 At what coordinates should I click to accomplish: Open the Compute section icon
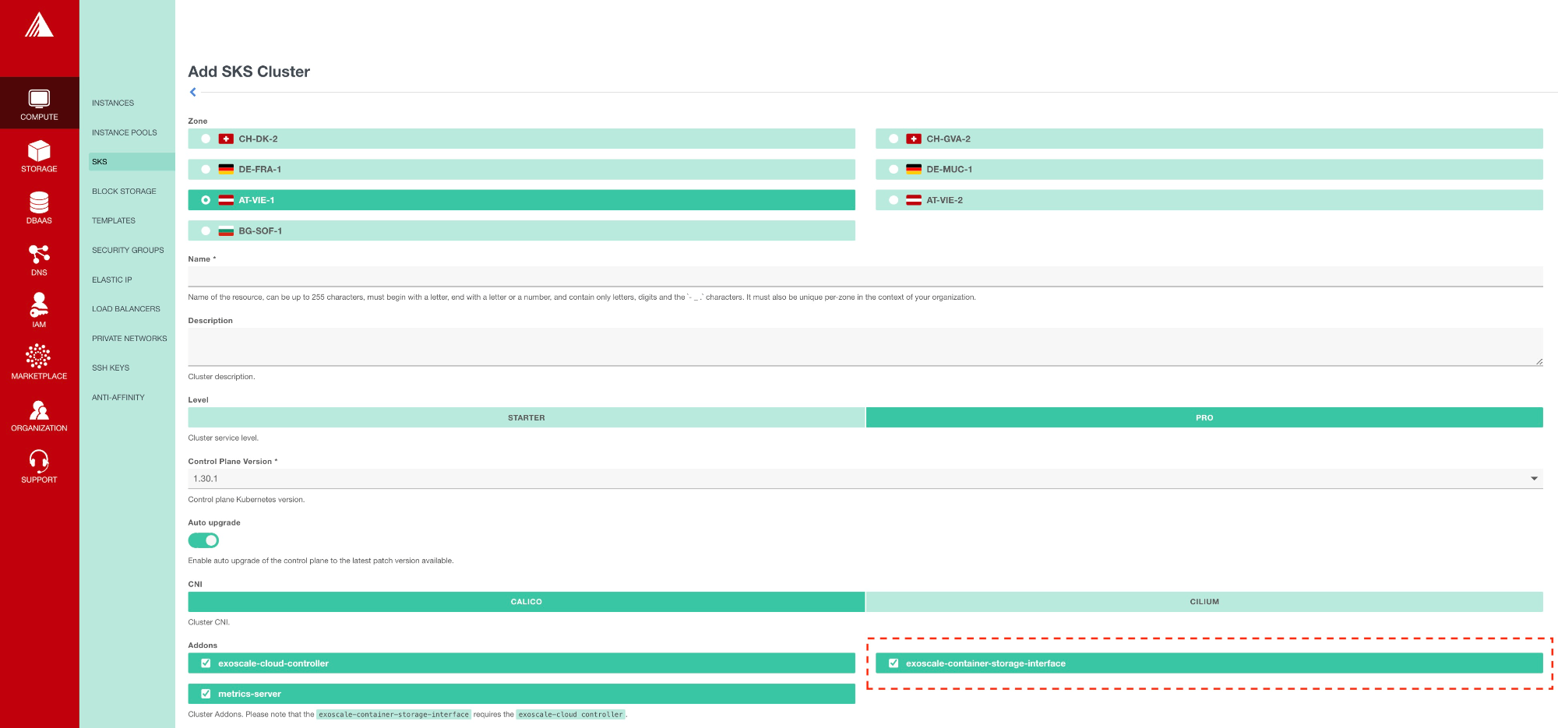pos(39,98)
